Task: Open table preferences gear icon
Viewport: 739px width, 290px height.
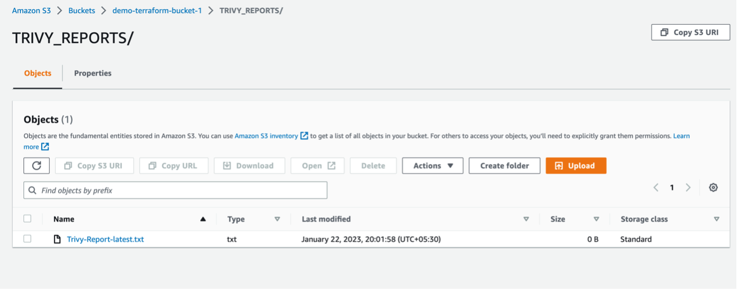Action: click(x=713, y=187)
